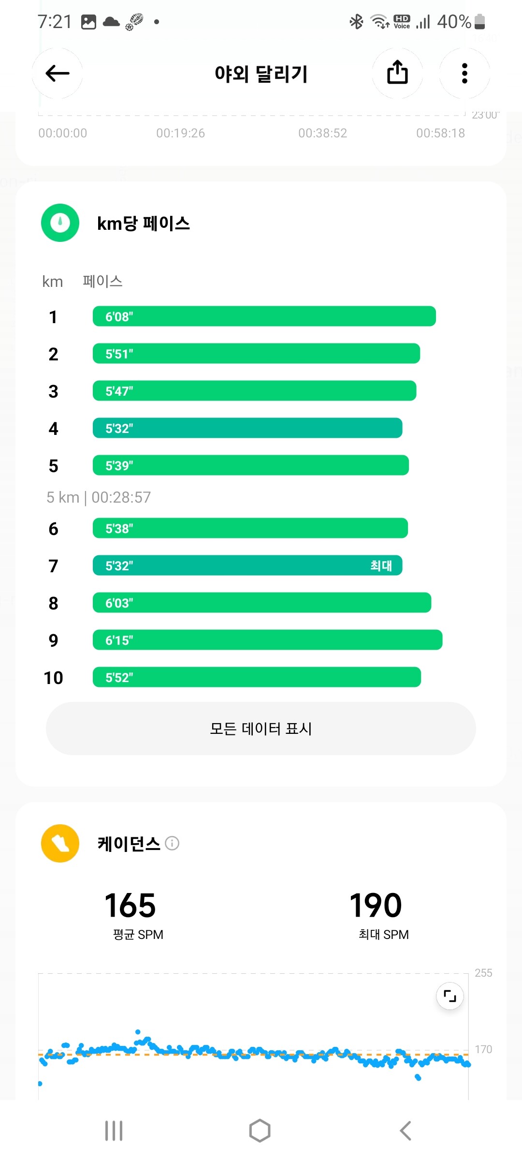
Task: Go back using the top arrow icon
Action: point(58,74)
